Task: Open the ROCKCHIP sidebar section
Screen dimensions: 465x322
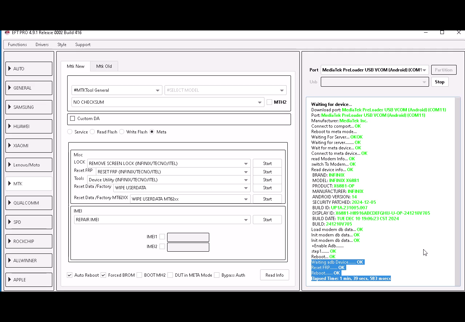Action: tap(29, 241)
